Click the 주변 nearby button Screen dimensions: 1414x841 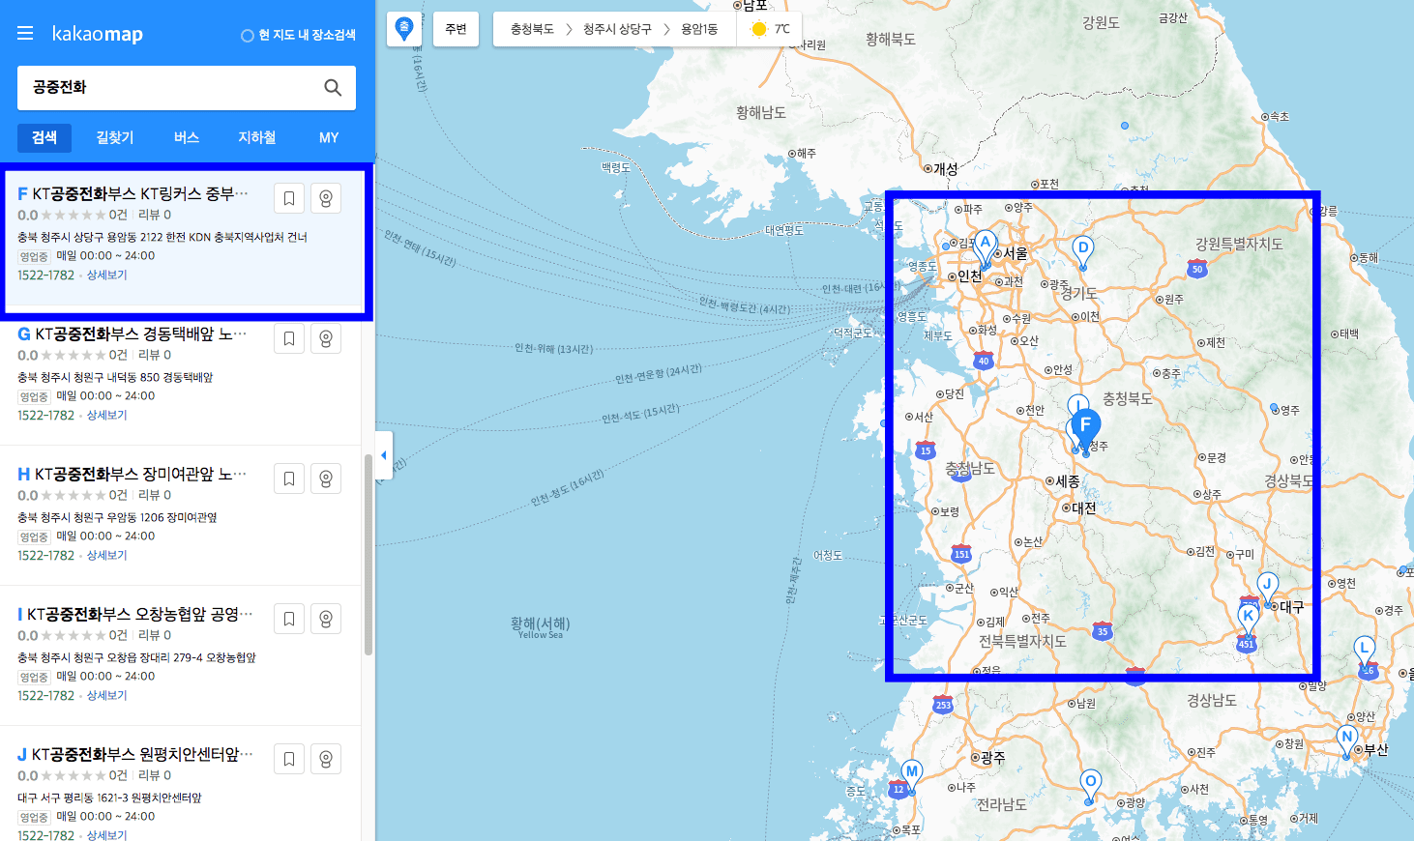pos(456,29)
